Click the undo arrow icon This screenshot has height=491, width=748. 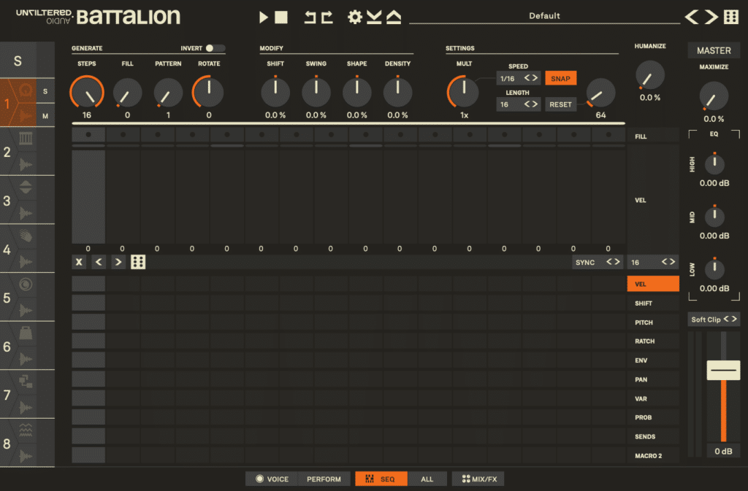point(310,17)
